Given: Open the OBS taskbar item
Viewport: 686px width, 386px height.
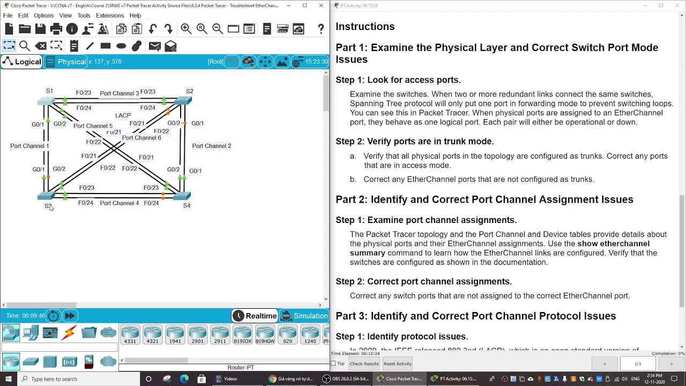Looking at the screenshot, I should click(346, 379).
